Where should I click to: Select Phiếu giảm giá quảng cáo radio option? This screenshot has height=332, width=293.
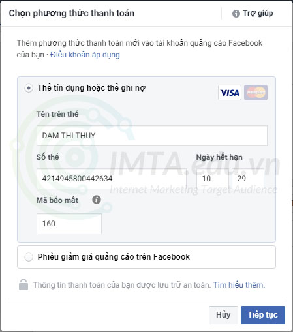coord(29,257)
